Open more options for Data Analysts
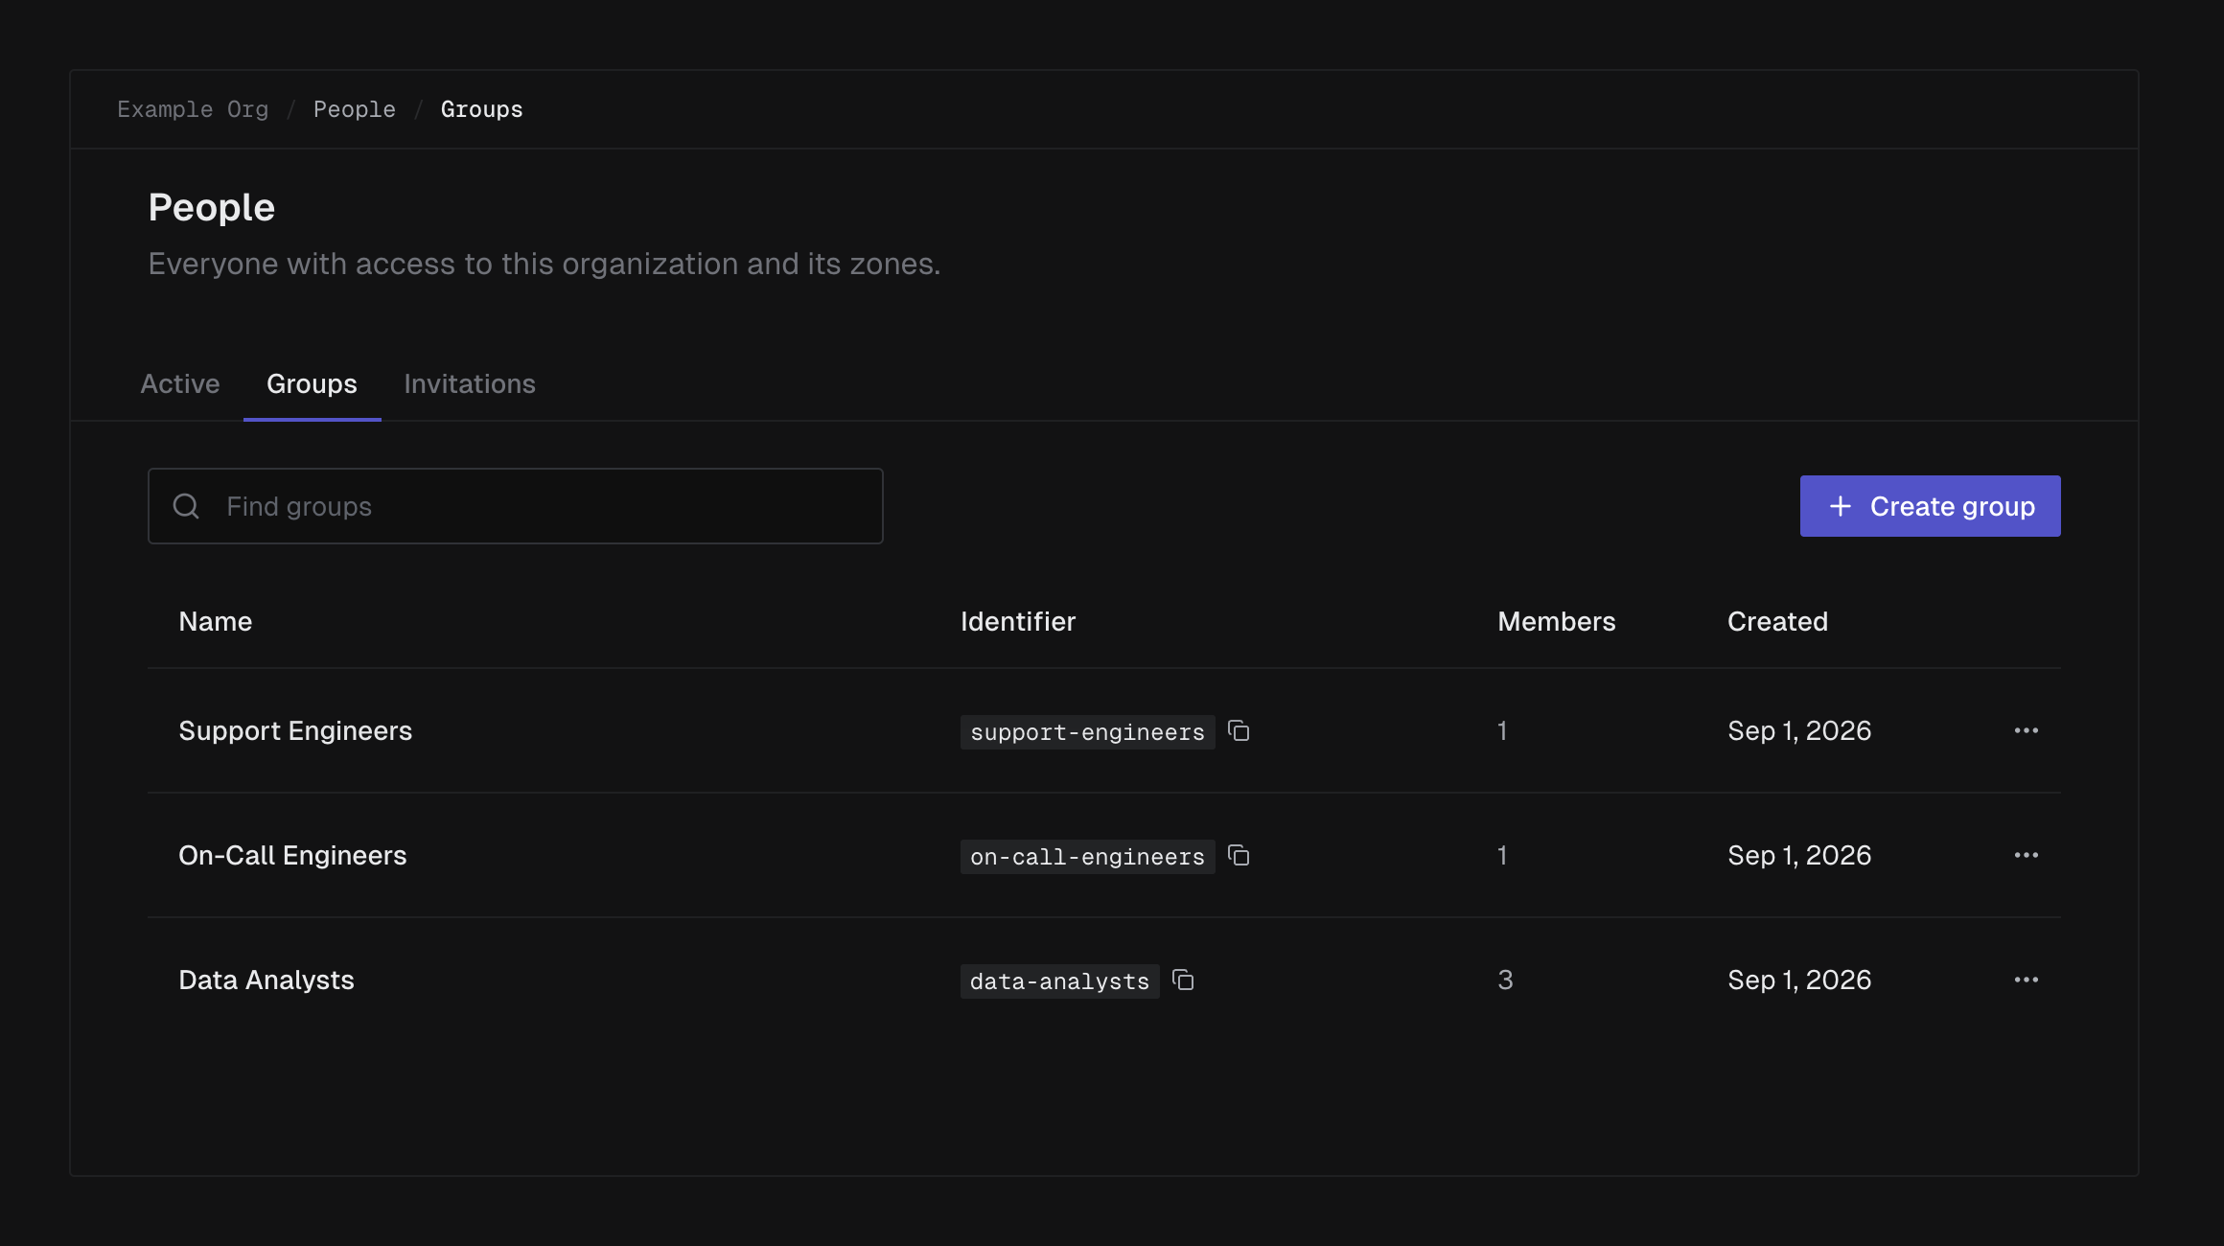Viewport: 2224px width, 1246px height. pos(2026,980)
